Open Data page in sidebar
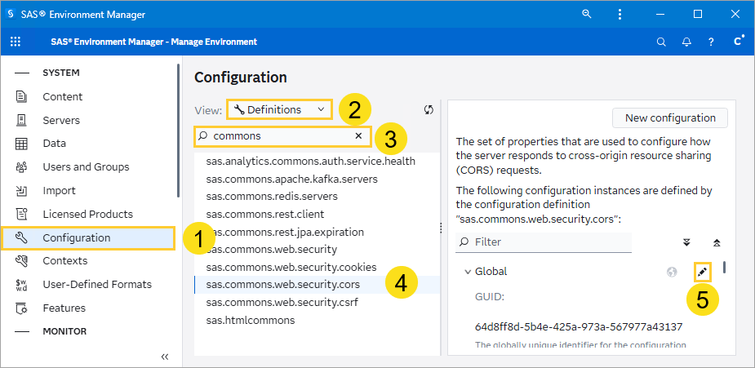 click(x=55, y=144)
